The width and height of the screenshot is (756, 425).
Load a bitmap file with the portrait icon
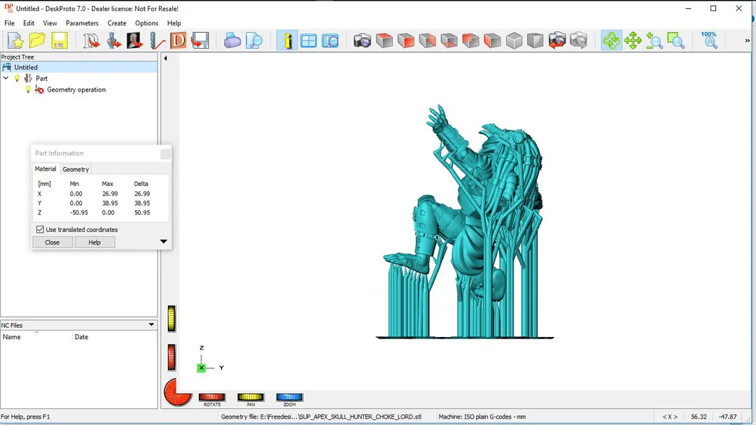(x=135, y=41)
